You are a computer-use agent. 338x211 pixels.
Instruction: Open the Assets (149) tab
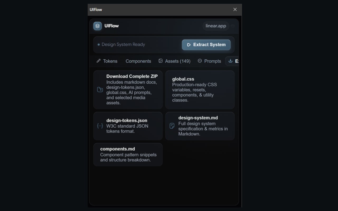[x=174, y=61]
